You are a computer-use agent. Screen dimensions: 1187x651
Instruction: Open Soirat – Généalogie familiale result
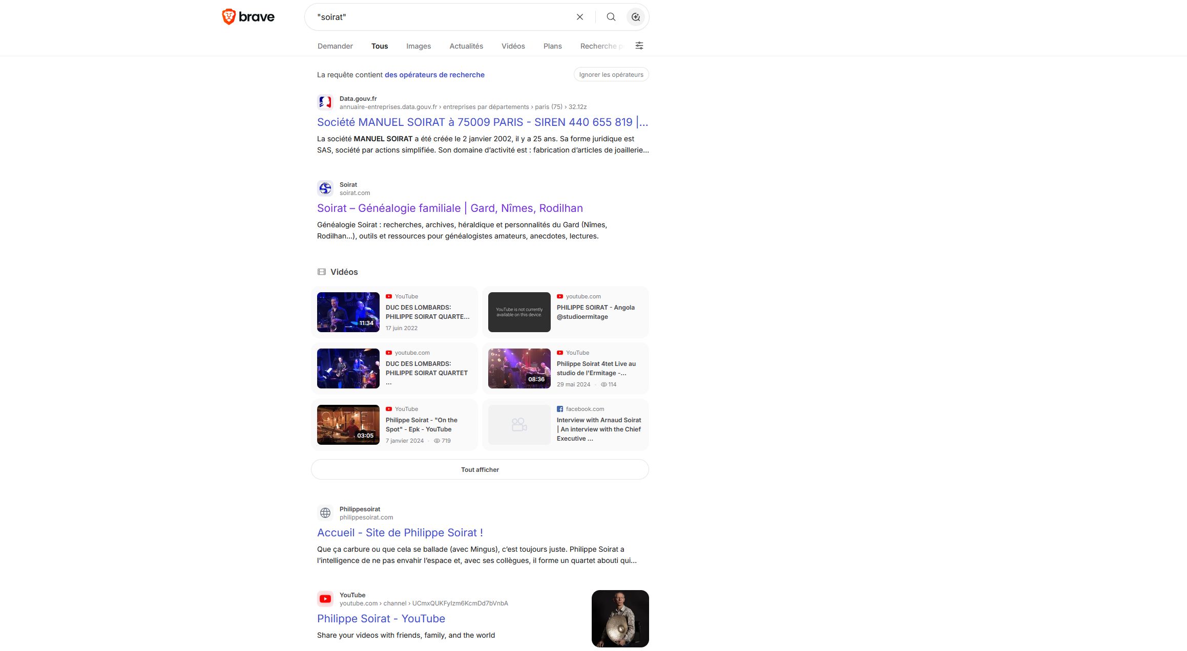(x=450, y=208)
